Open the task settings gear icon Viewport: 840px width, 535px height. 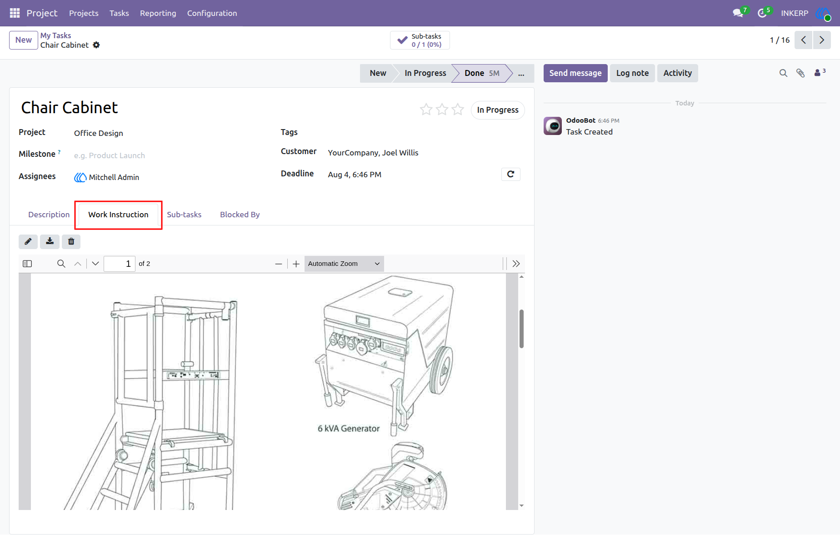[96, 45]
